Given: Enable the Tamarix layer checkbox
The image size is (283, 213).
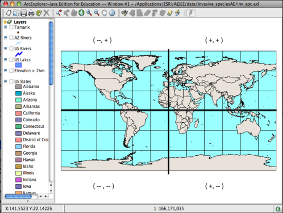Looking at the screenshot, I should click(11, 27).
